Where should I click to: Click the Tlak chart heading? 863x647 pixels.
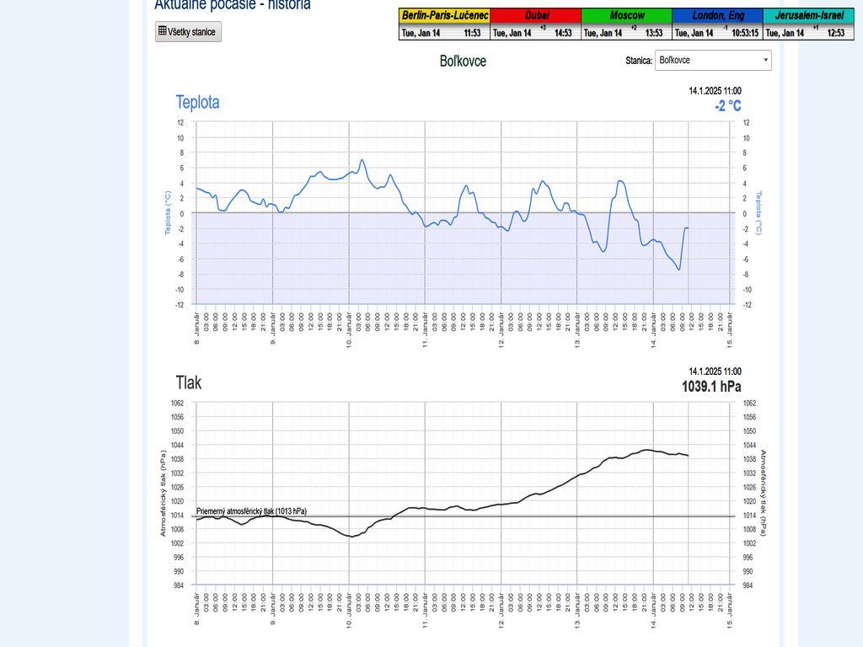pos(188,382)
